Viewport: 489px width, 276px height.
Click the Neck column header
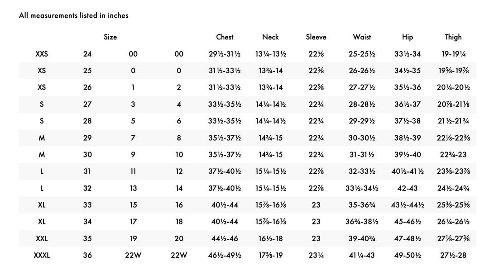270,37
